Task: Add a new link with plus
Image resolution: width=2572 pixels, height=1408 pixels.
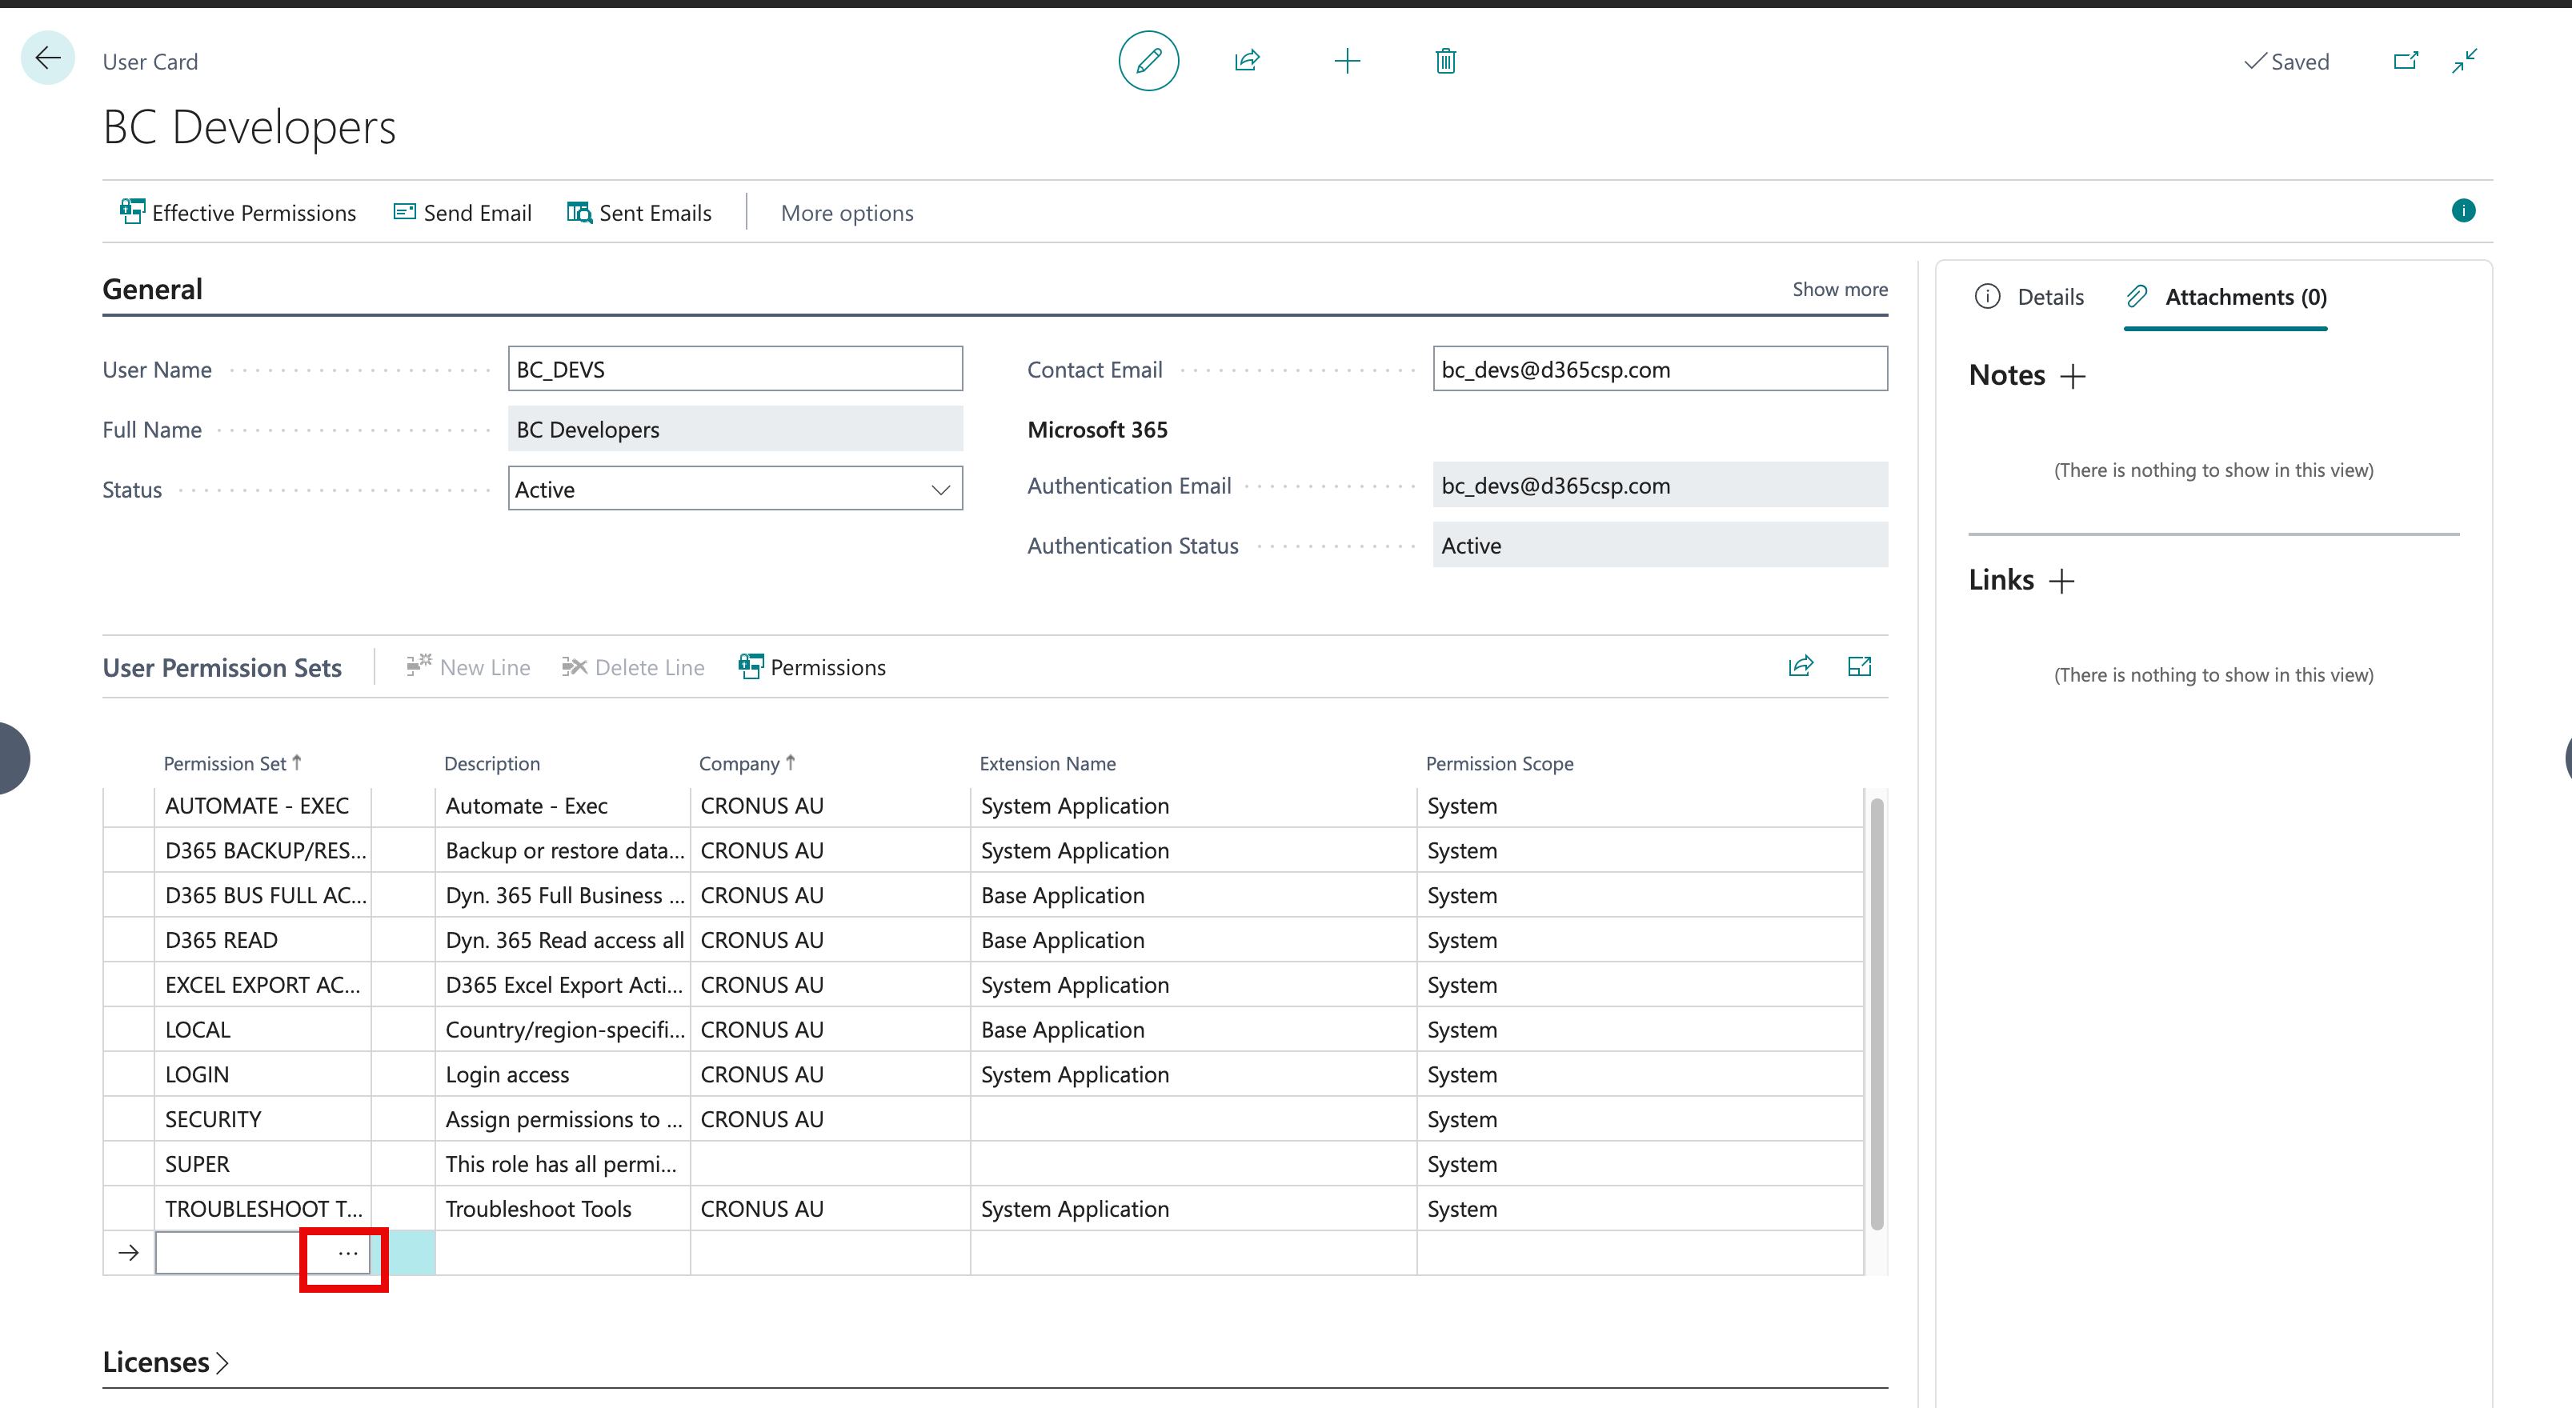Action: coord(2061,581)
